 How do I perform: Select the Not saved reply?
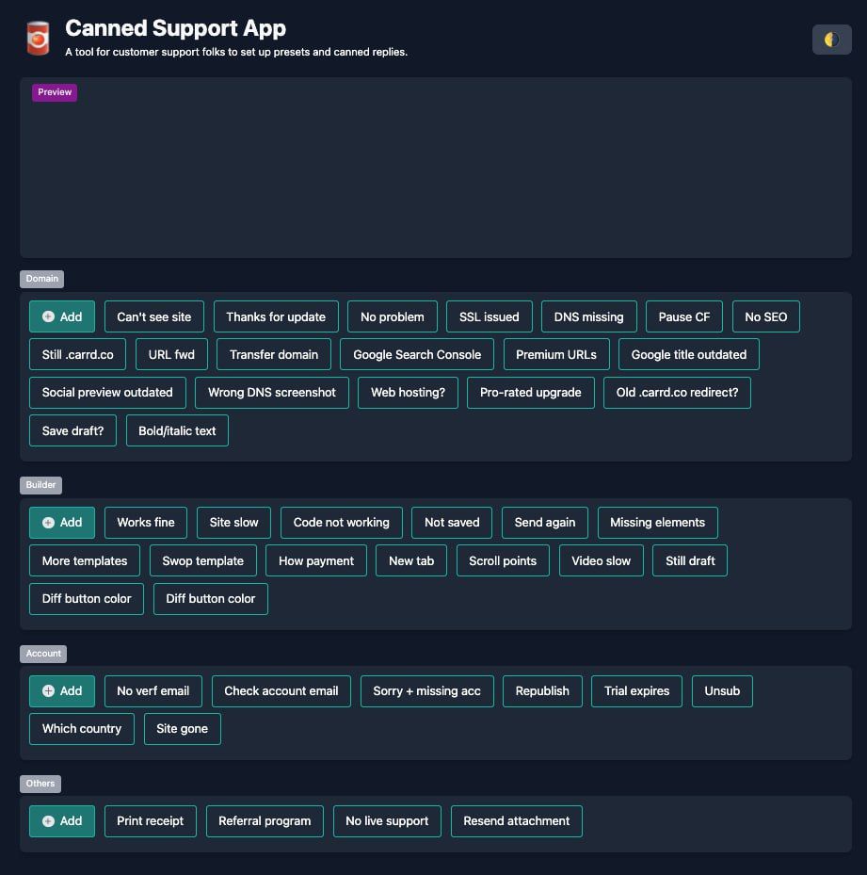pos(452,523)
